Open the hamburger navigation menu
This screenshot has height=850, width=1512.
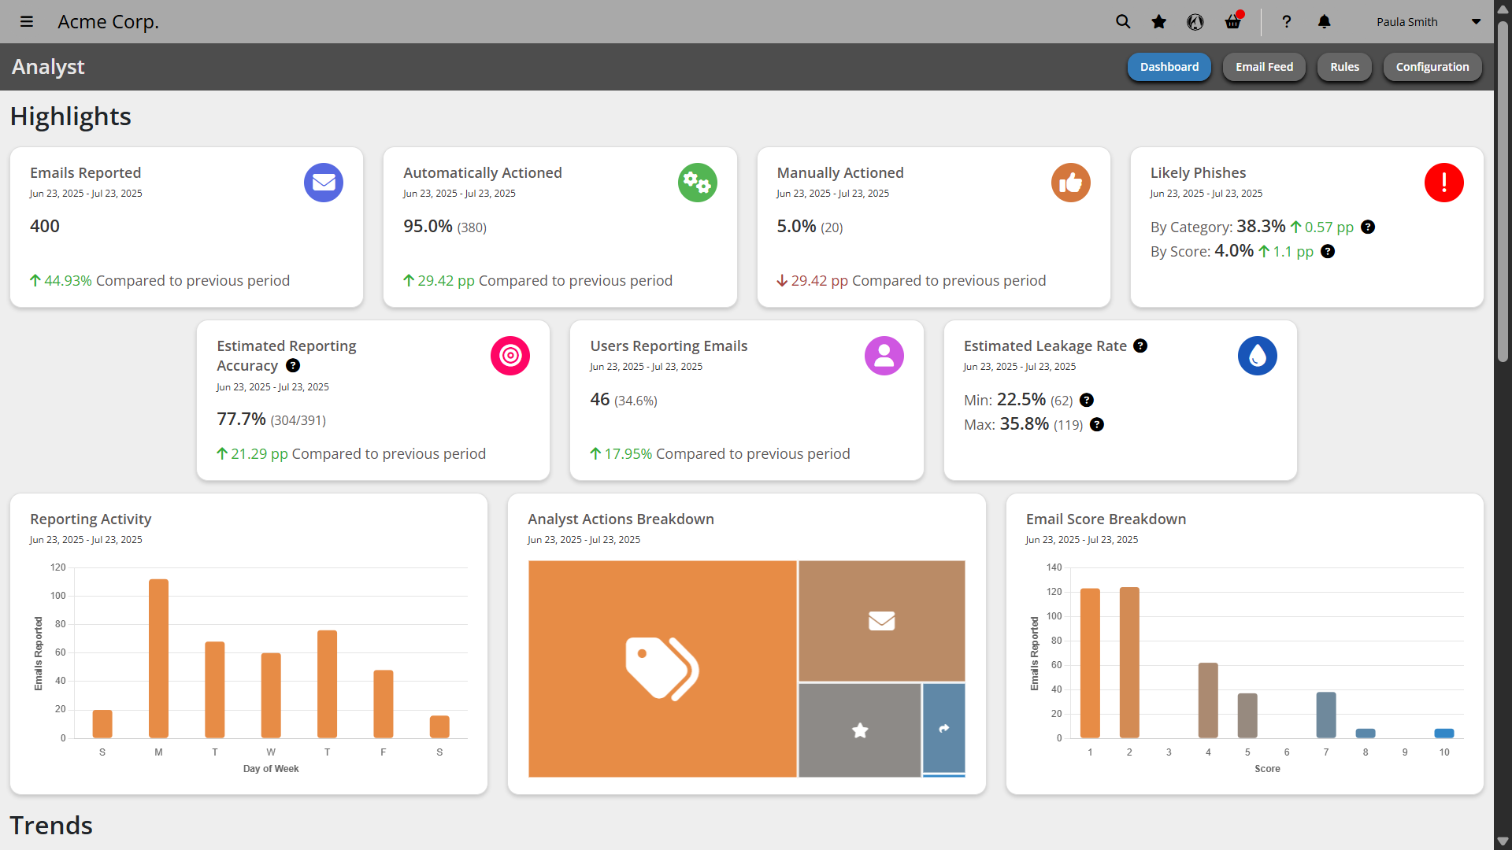point(27,22)
